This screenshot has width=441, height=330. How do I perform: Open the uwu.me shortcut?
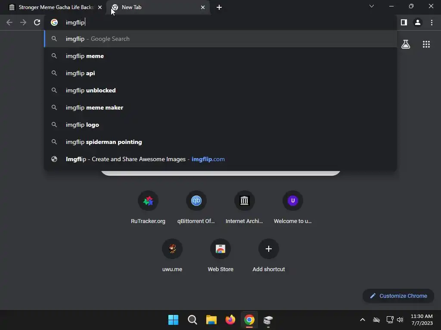[x=172, y=255]
